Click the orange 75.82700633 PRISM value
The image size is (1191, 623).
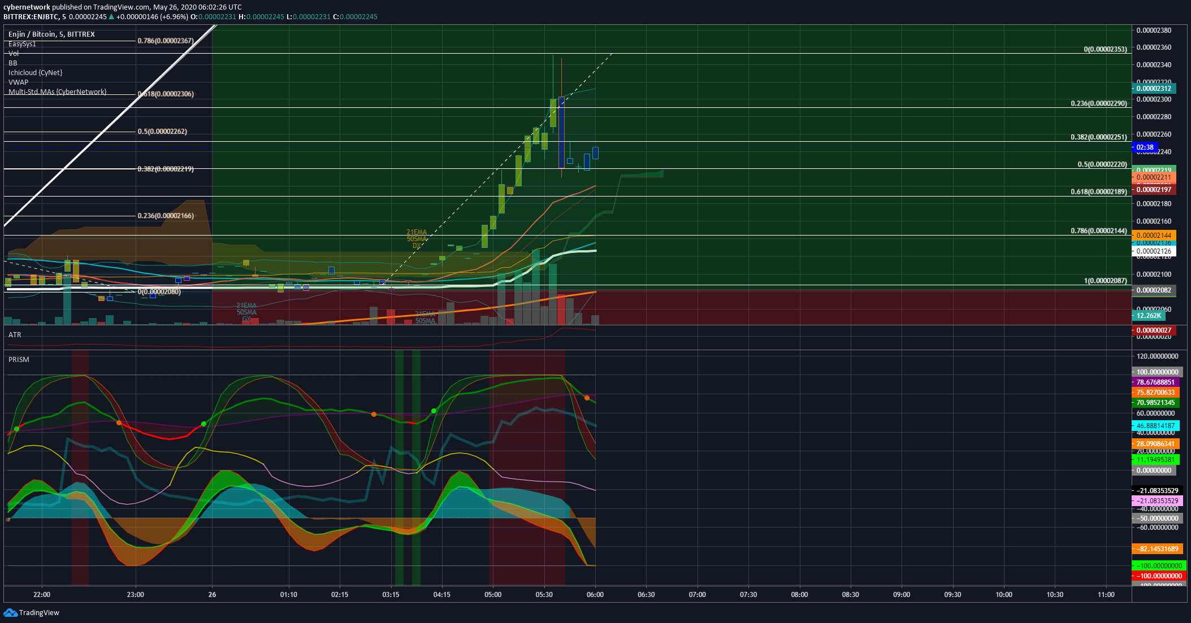click(1155, 393)
